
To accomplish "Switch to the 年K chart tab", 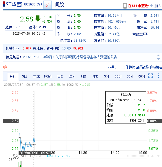I will click(95, 76).
